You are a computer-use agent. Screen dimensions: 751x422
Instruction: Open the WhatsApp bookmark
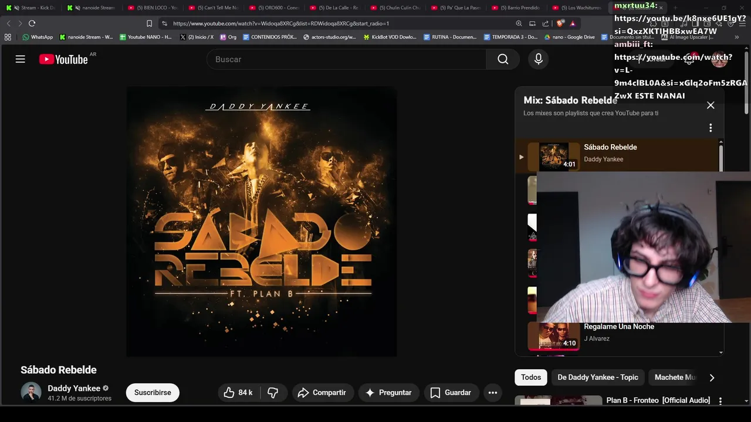tap(38, 37)
